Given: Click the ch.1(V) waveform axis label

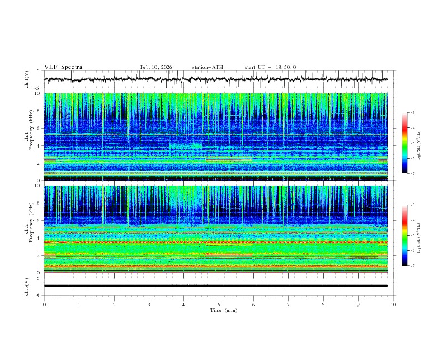Looking at the screenshot, I should [27, 79].
